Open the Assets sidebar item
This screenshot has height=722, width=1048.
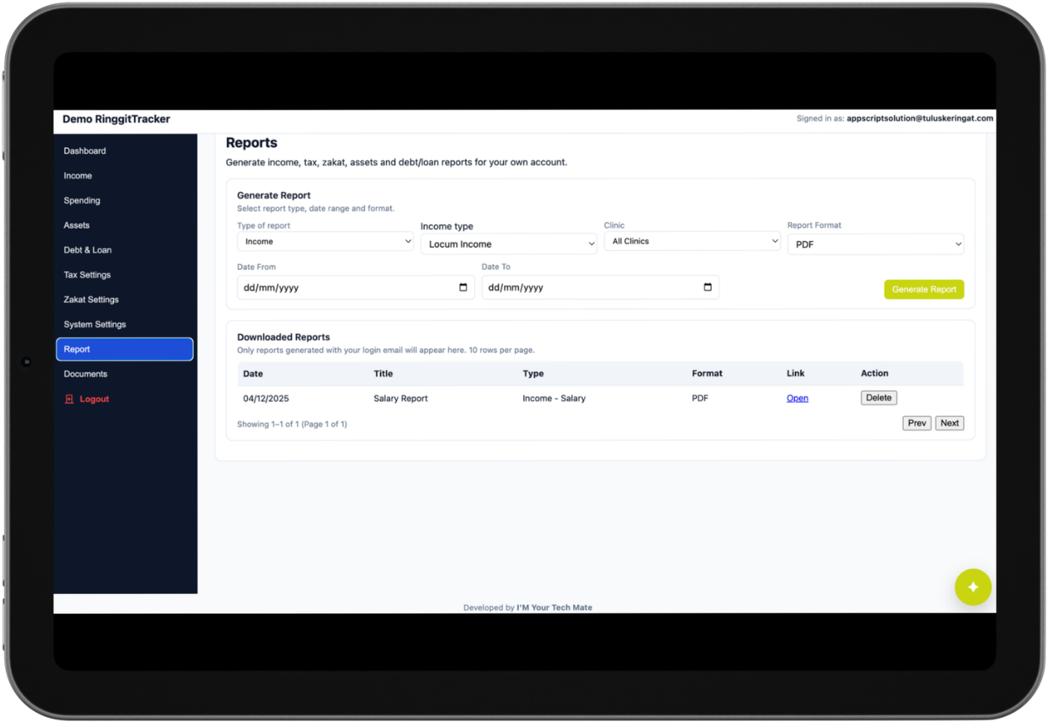point(77,226)
